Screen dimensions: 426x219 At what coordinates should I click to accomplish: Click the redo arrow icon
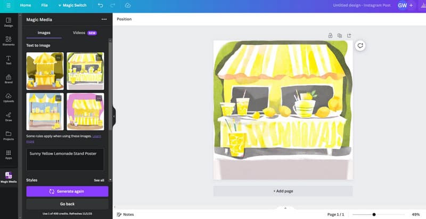pos(113,5)
